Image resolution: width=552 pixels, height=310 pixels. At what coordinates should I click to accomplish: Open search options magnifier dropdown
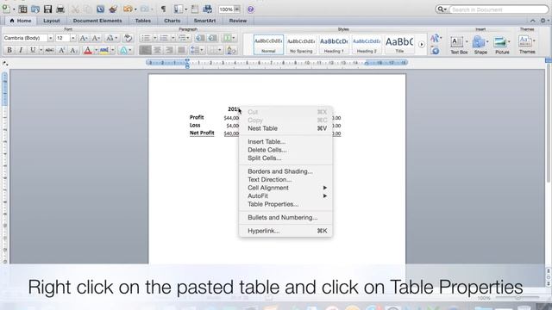click(442, 9)
